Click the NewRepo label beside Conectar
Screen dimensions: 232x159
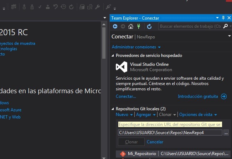click(146, 37)
